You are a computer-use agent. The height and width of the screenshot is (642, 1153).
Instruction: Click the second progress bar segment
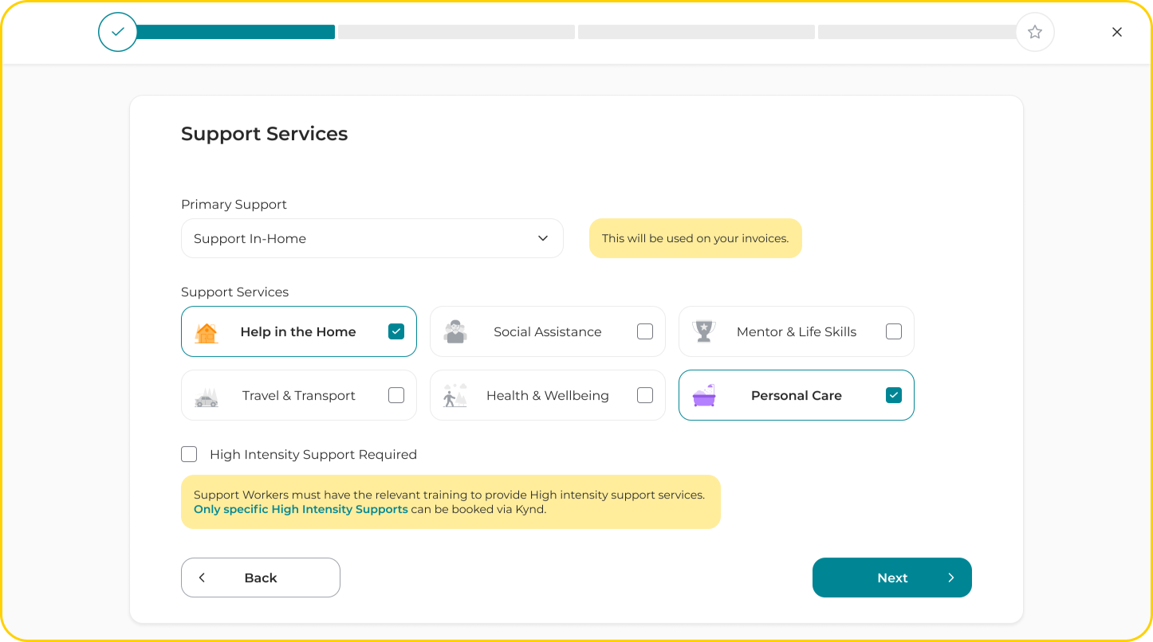pyautogui.click(x=456, y=32)
